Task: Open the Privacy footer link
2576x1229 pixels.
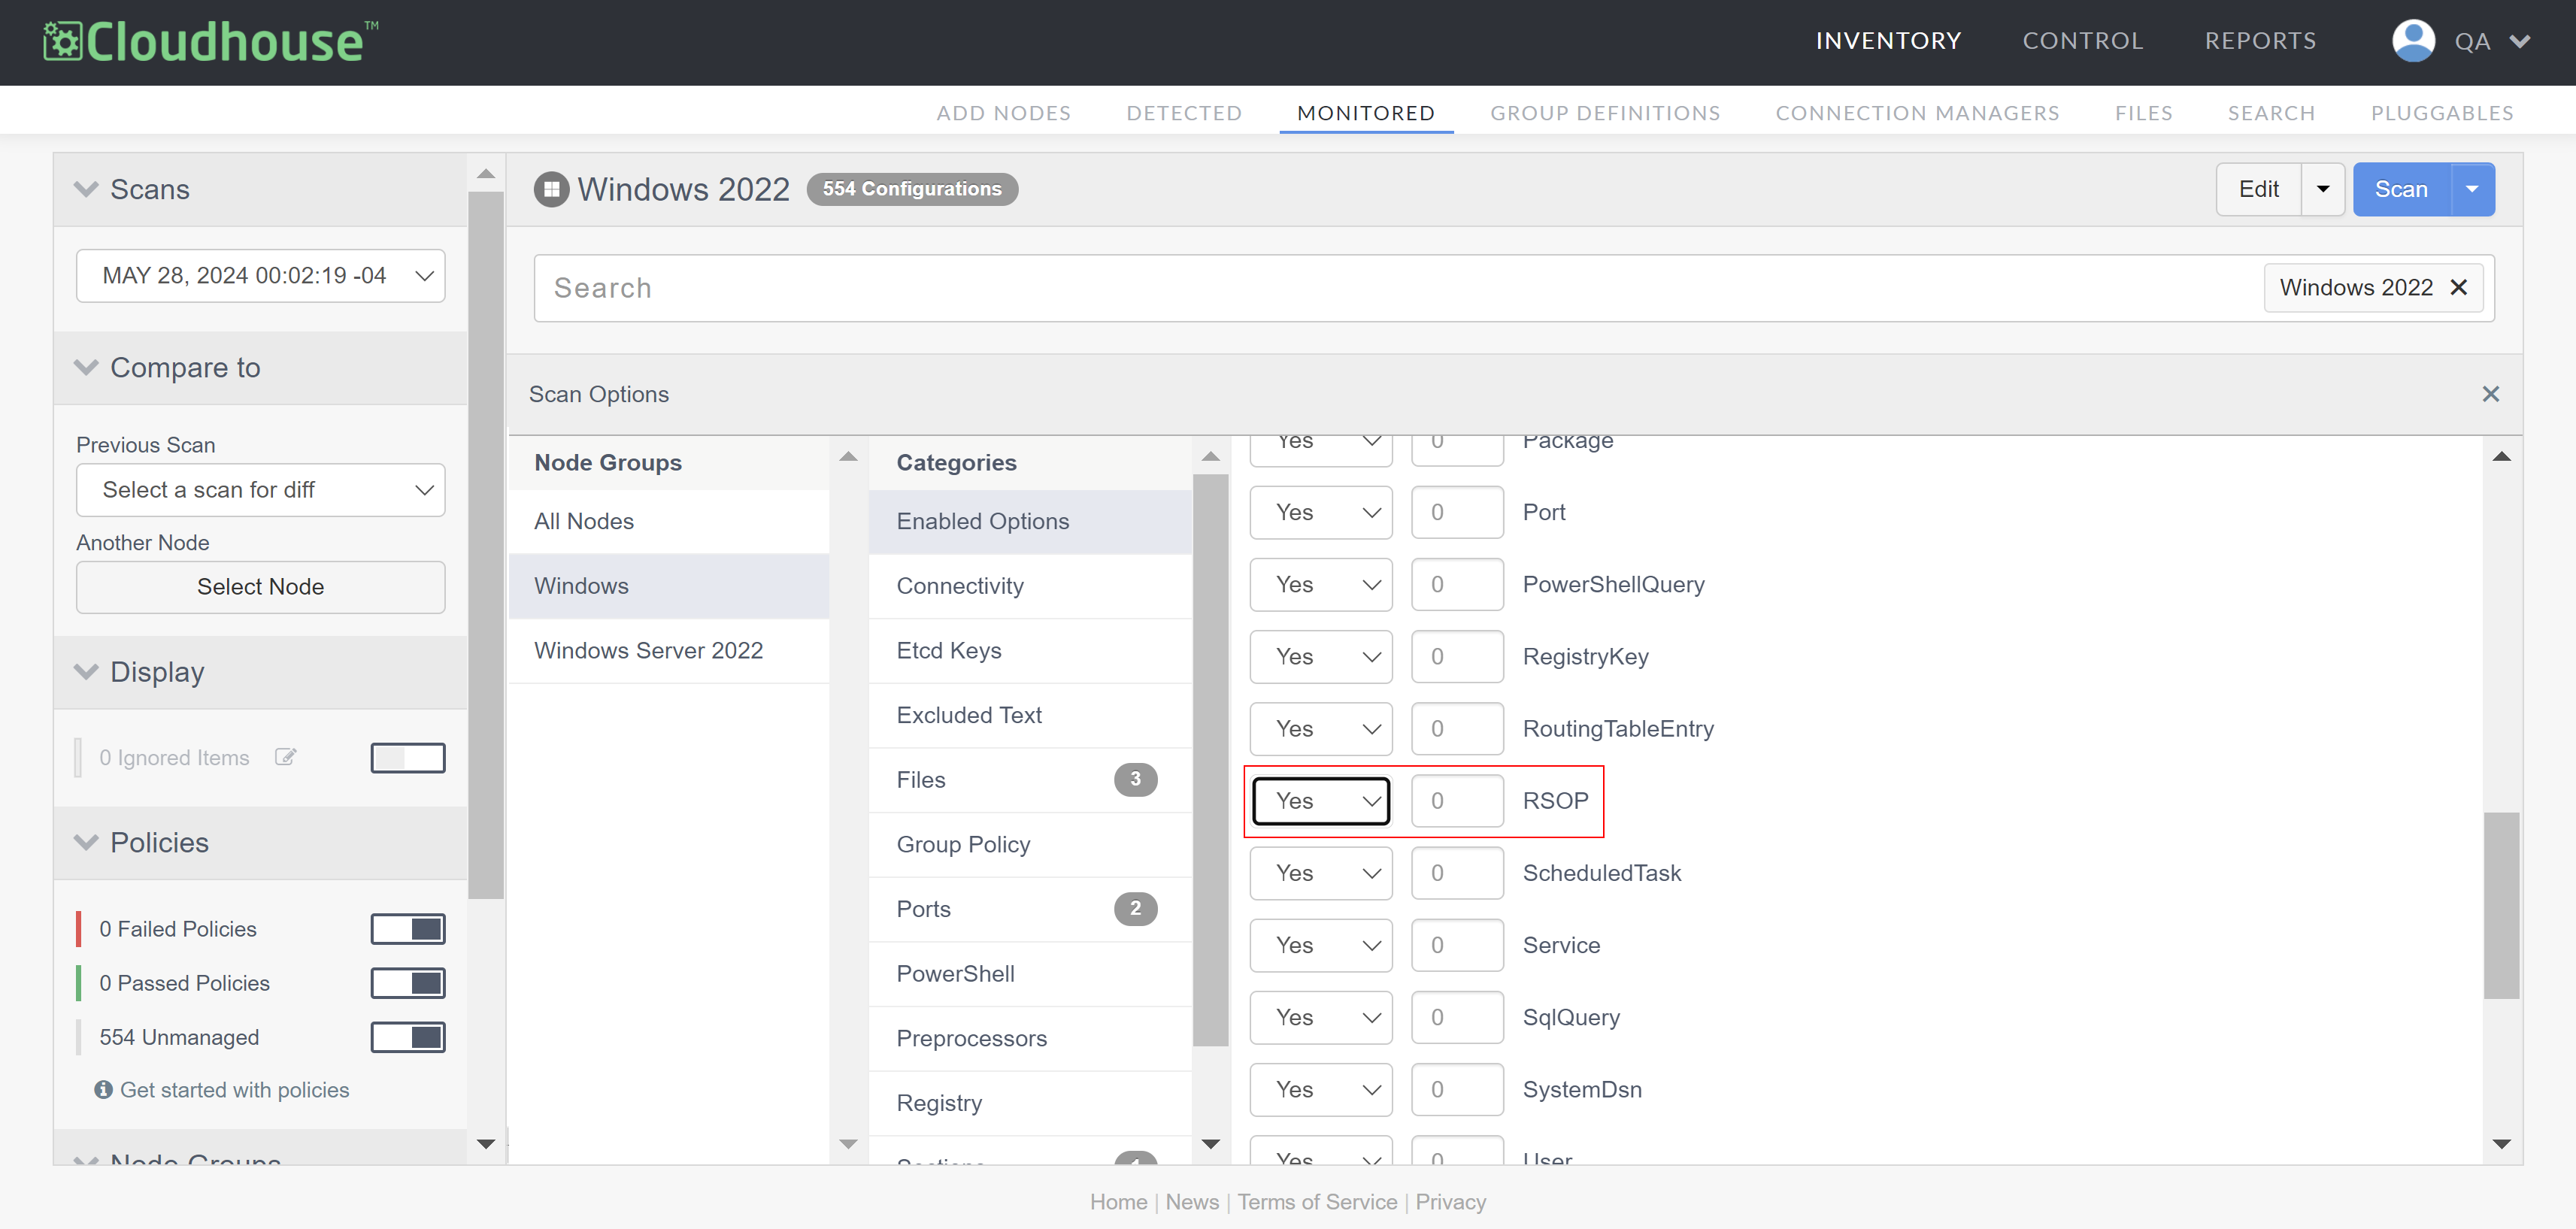Action: [x=1450, y=1202]
